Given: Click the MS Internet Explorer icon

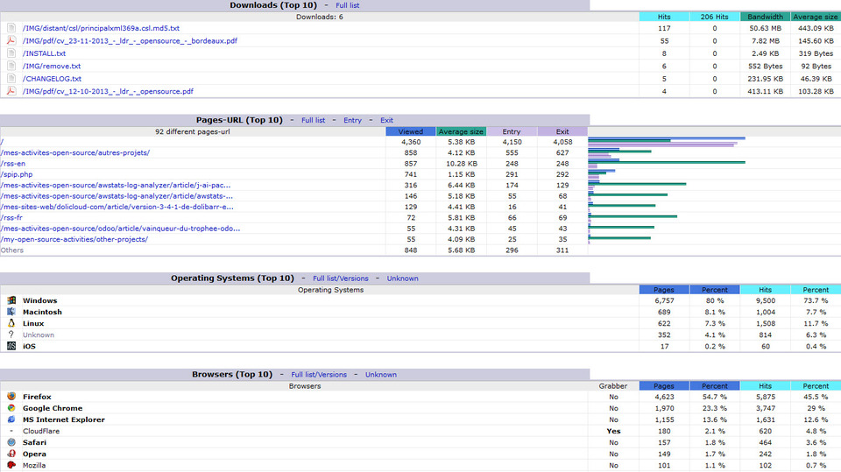Looking at the screenshot, I should [x=11, y=420].
